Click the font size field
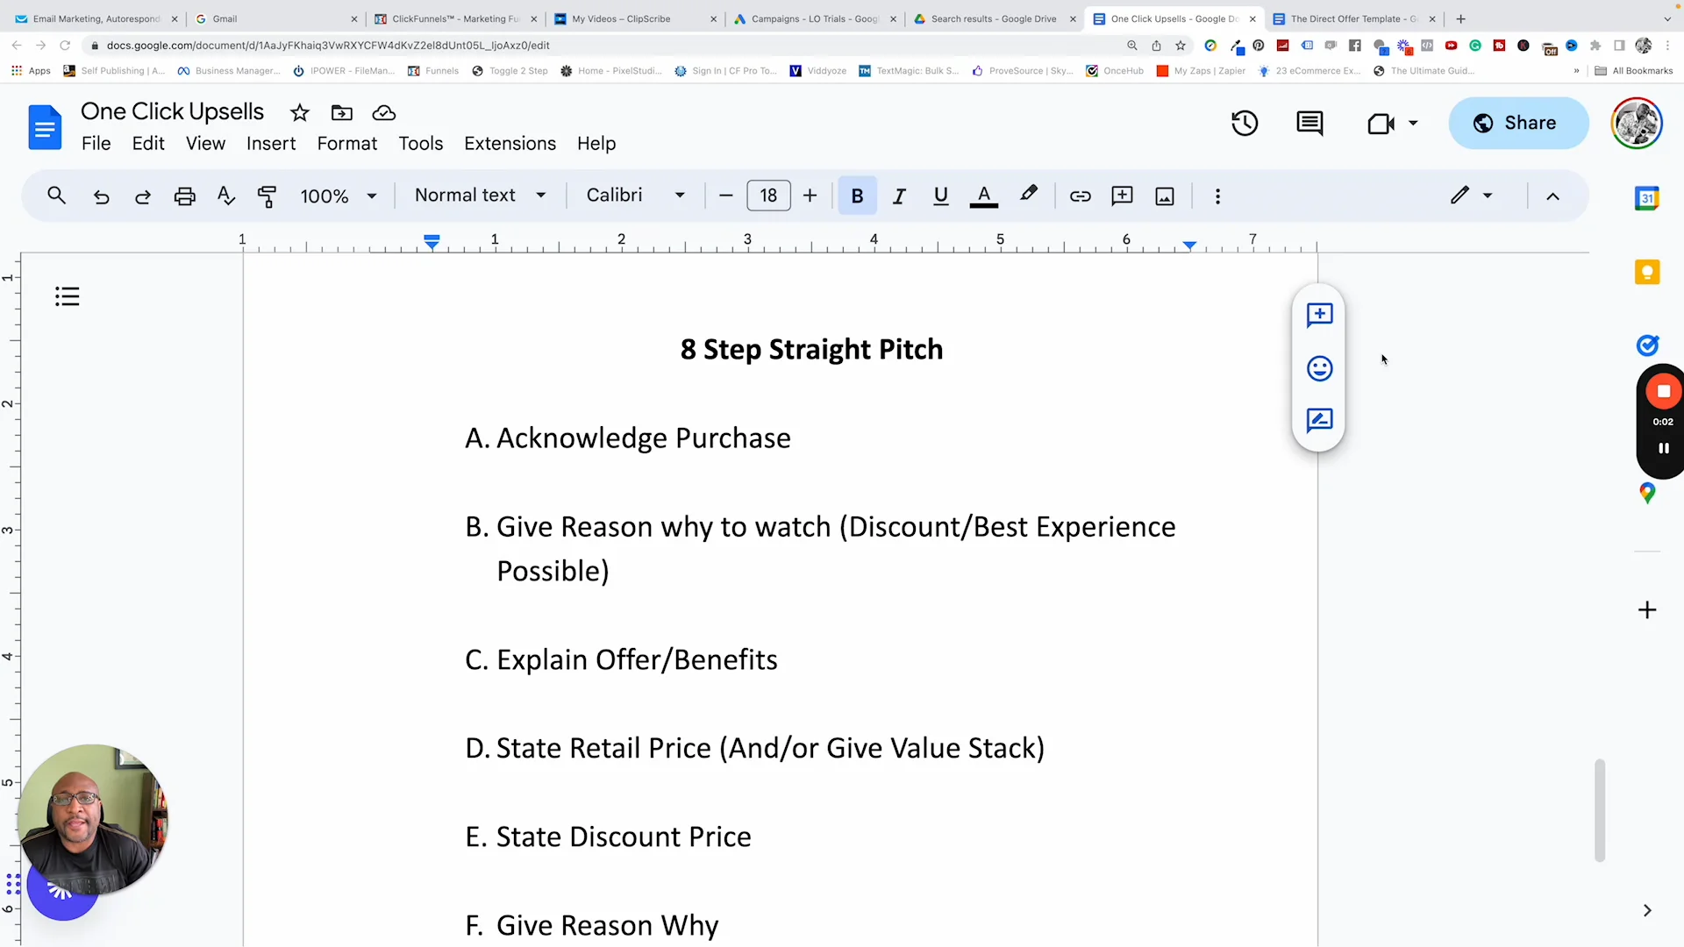Screen dimensions: 1684x947 point(768,196)
